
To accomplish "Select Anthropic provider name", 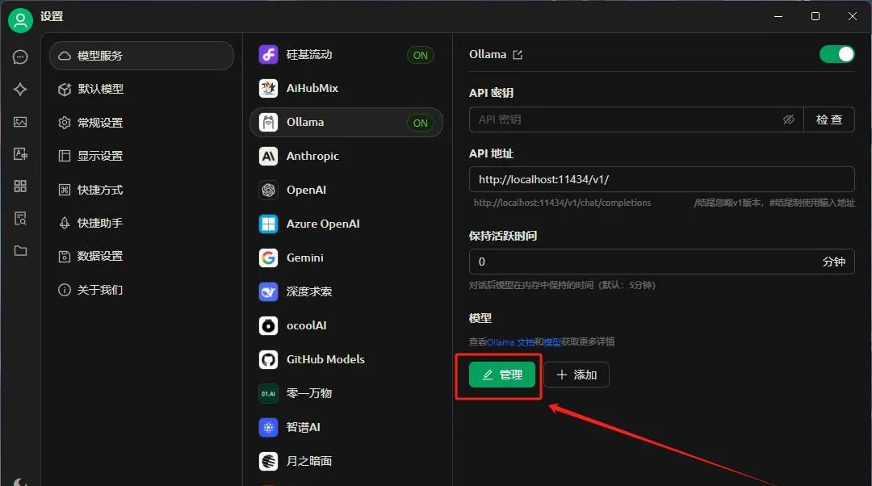I will coord(312,157).
